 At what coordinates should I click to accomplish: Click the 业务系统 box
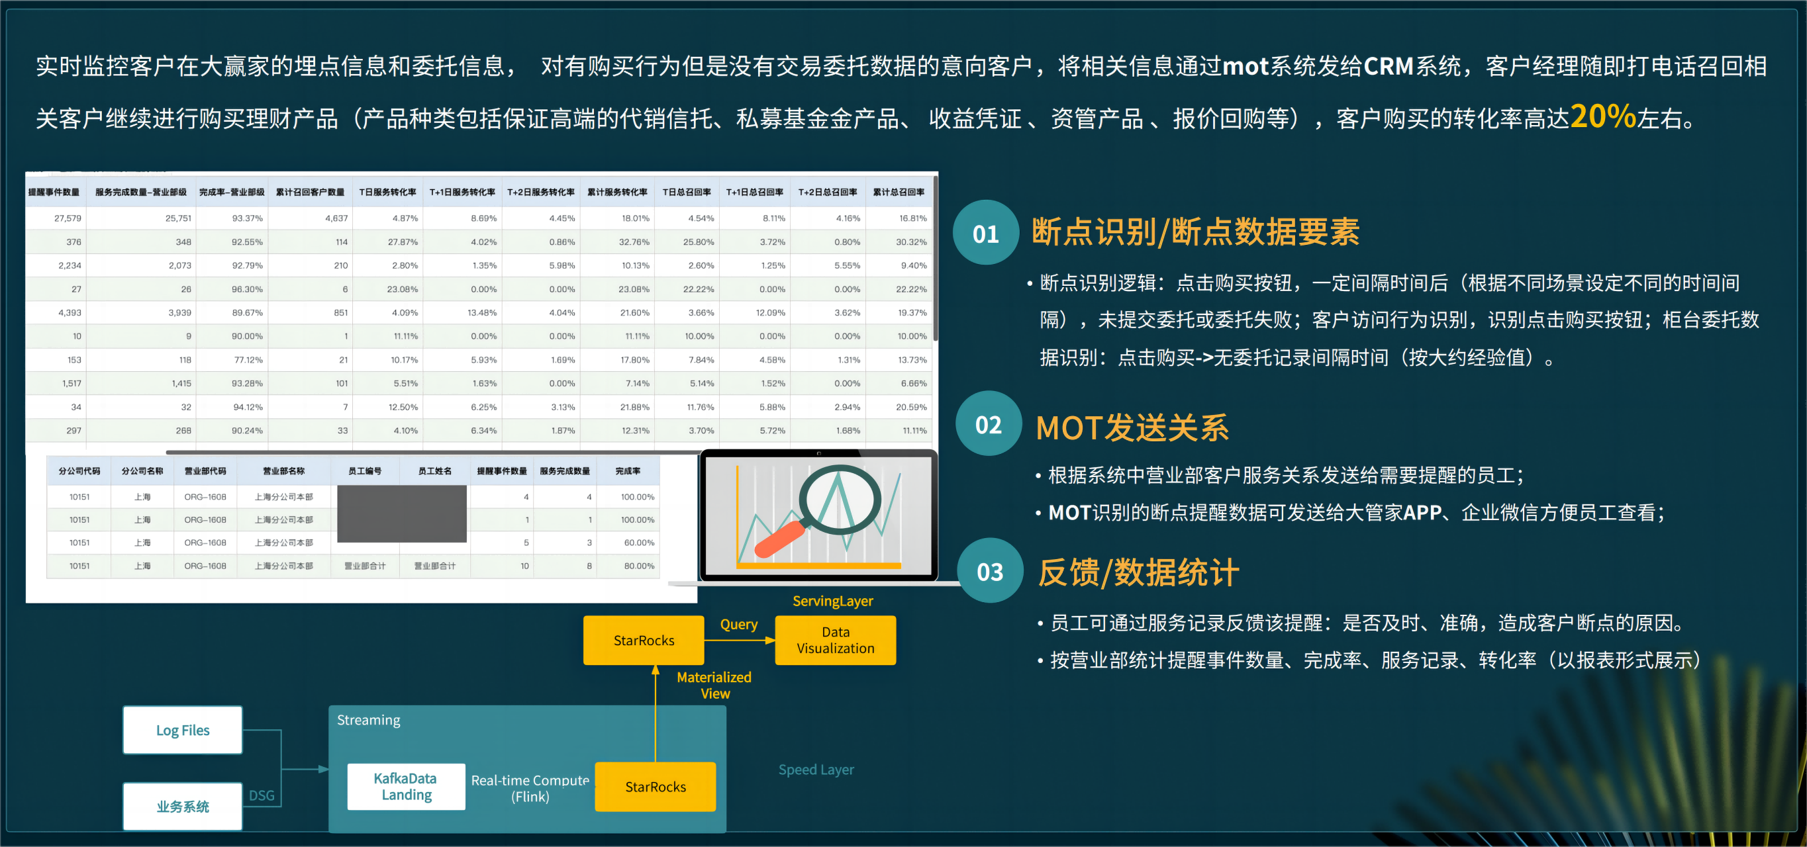pos(182,807)
